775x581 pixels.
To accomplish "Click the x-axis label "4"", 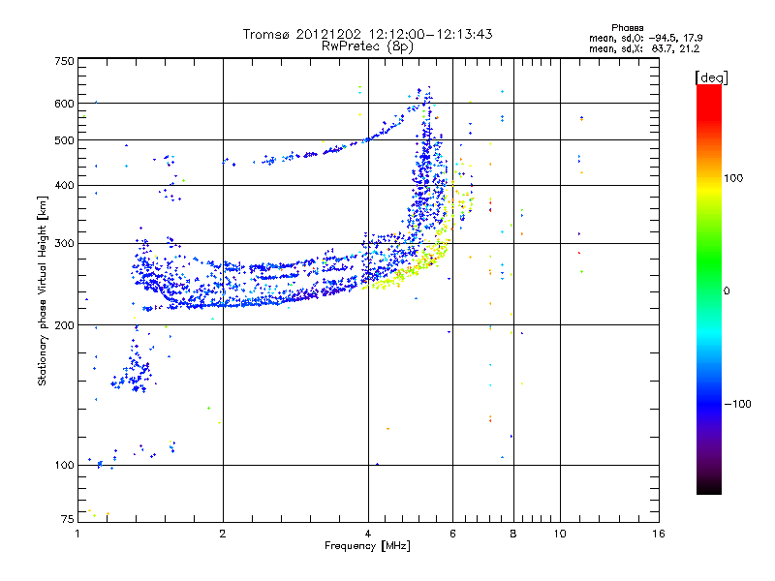I will click(x=368, y=534).
